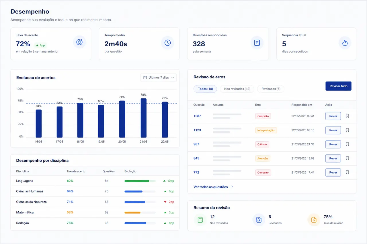Bookmark question 987
Image resolution: width=367 pixels, height=244 pixels.
347,144
